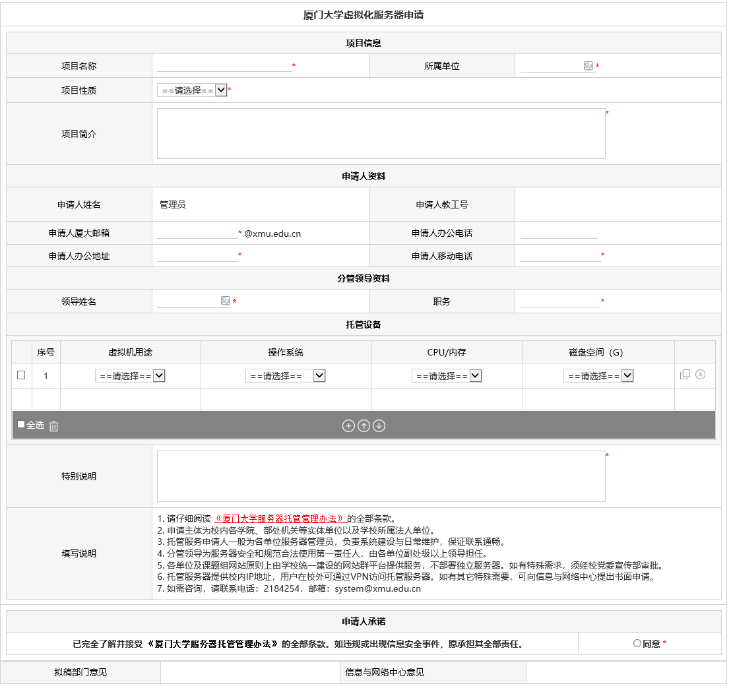
Task: Move row down with the down arrow icon
Action: pyautogui.click(x=379, y=426)
